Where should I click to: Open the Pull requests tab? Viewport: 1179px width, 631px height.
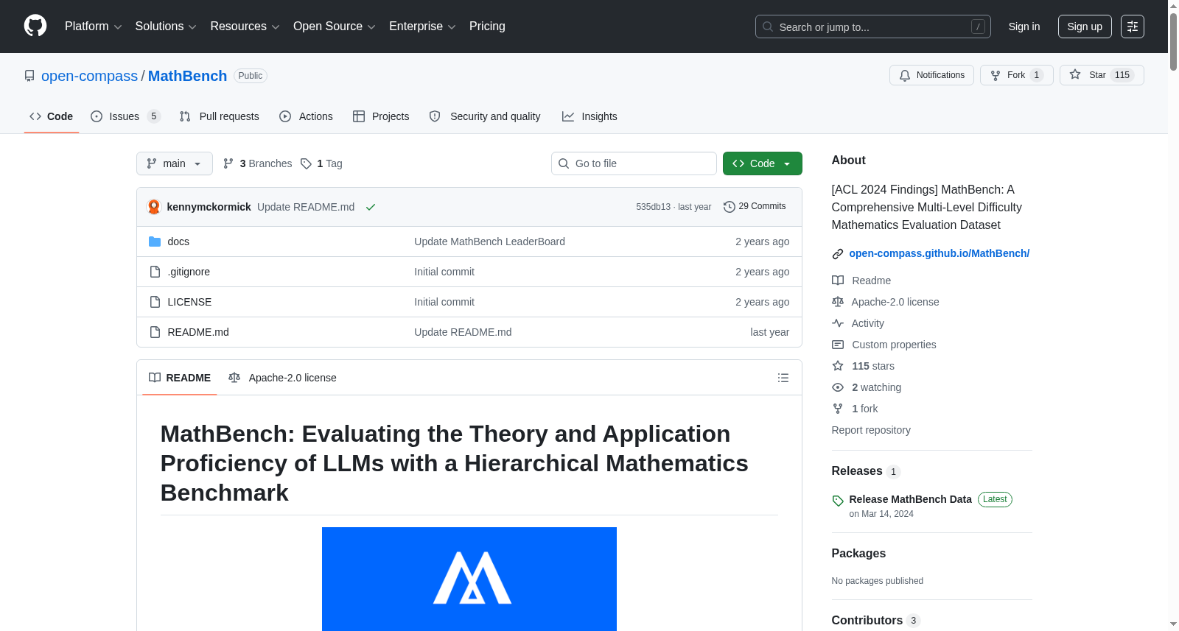click(220, 116)
